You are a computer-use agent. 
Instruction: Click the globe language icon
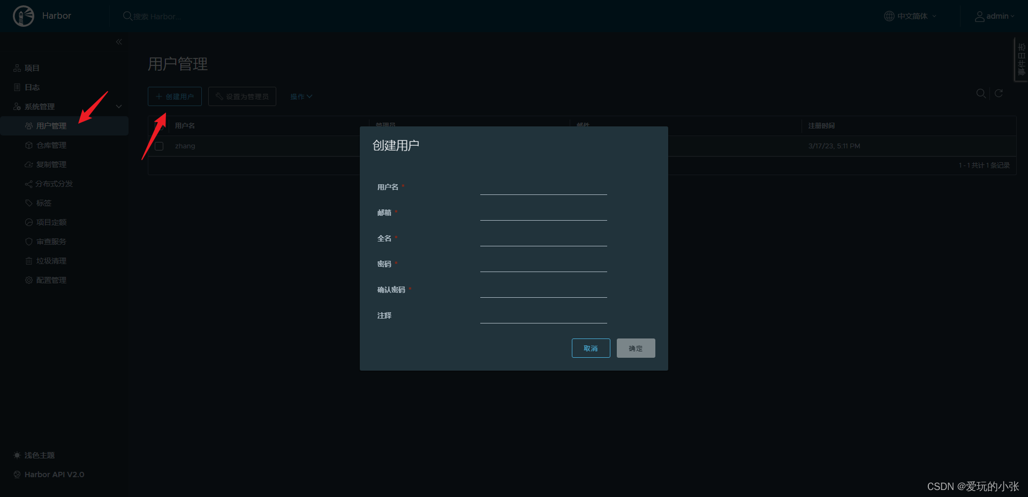pyautogui.click(x=889, y=16)
